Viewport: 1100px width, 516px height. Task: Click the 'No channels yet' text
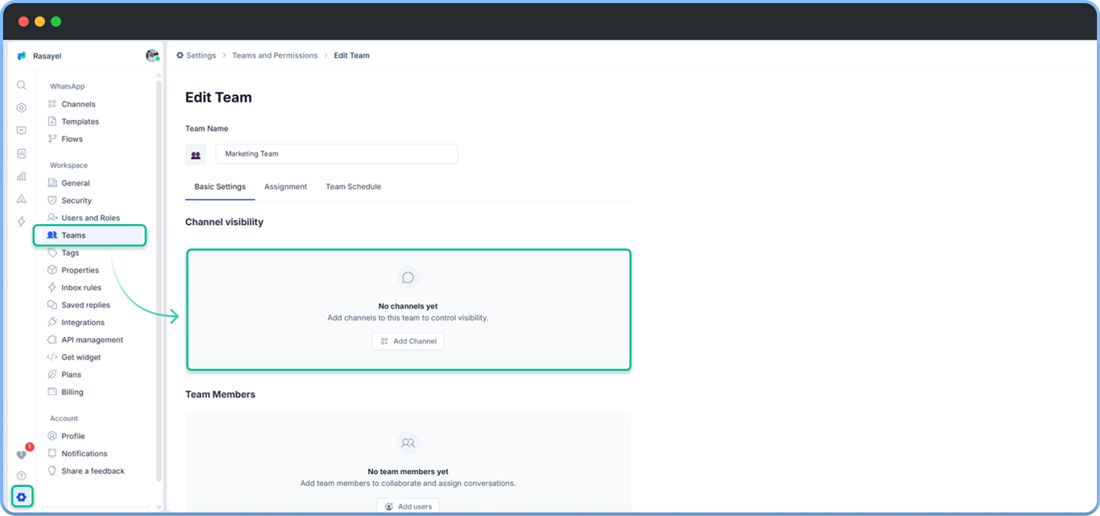click(408, 306)
